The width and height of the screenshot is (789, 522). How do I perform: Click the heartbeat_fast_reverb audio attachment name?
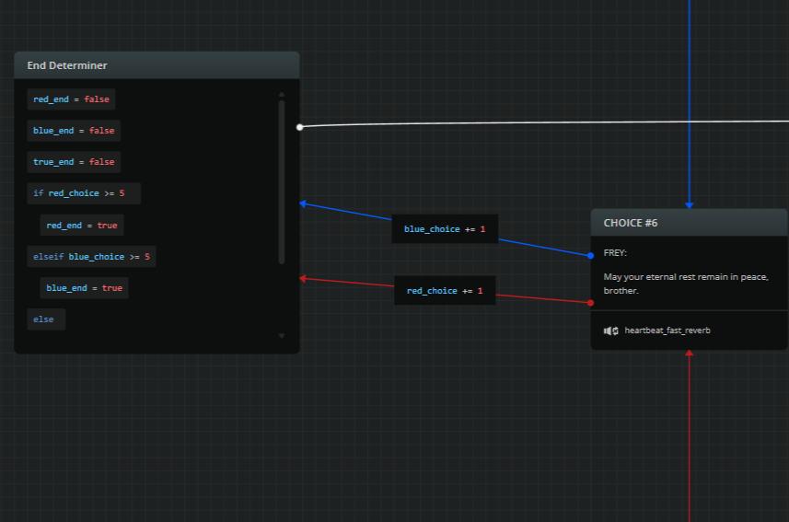point(667,331)
